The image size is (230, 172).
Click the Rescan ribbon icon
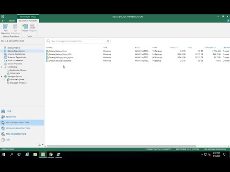tap(25, 28)
